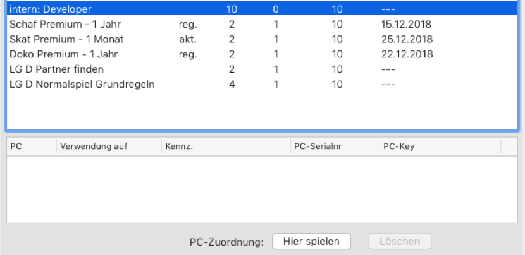The width and height of the screenshot is (525, 255).
Task: Select the LG D Normalspiel Grundregeln row
Action: [x=82, y=84]
